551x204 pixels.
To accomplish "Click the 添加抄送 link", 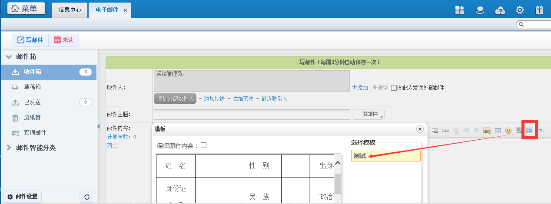I will point(214,99).
